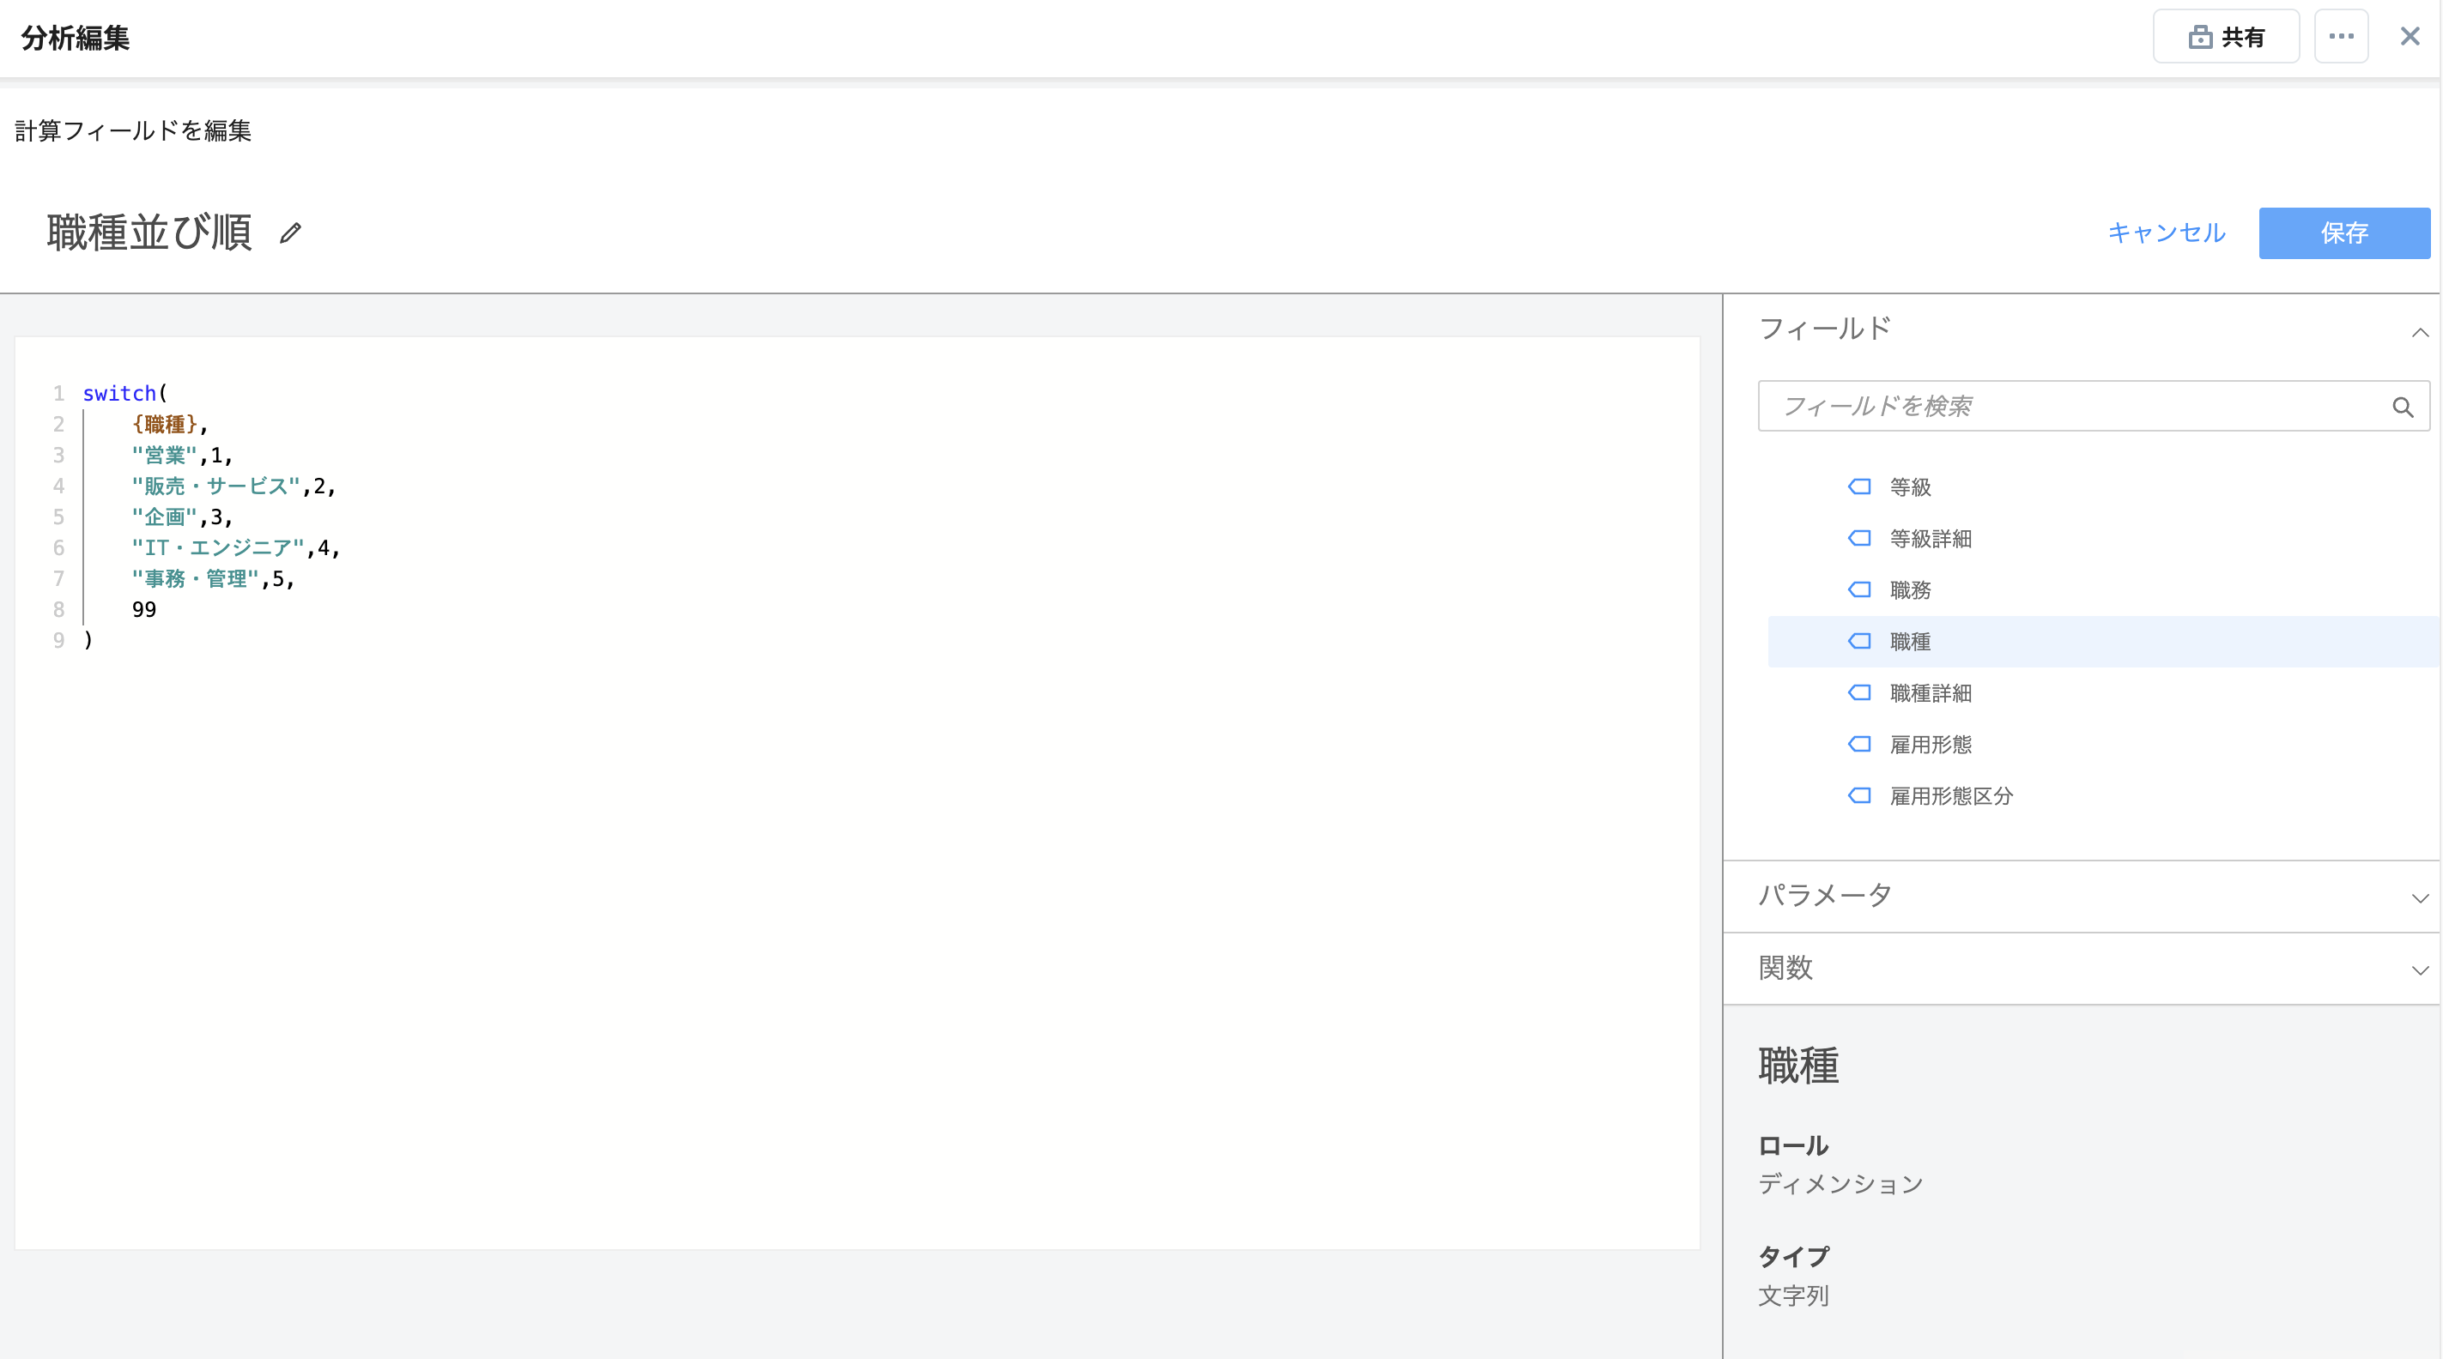This screenshot has width=2443, height=1359.
Task: Collapse the フィールド section chevron
Action: [2419, 332]
